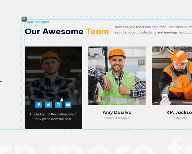Click the column edit handle icon
Screen dimensions: 192x154
point(24,19)
